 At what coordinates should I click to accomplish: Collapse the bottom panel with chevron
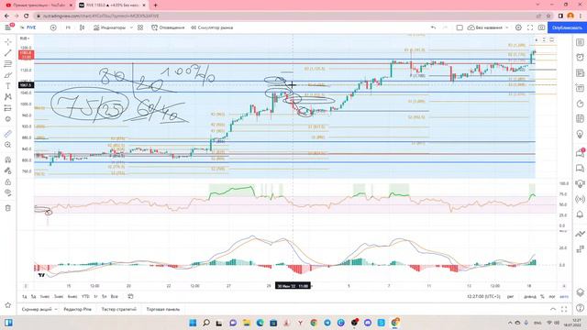553,309
